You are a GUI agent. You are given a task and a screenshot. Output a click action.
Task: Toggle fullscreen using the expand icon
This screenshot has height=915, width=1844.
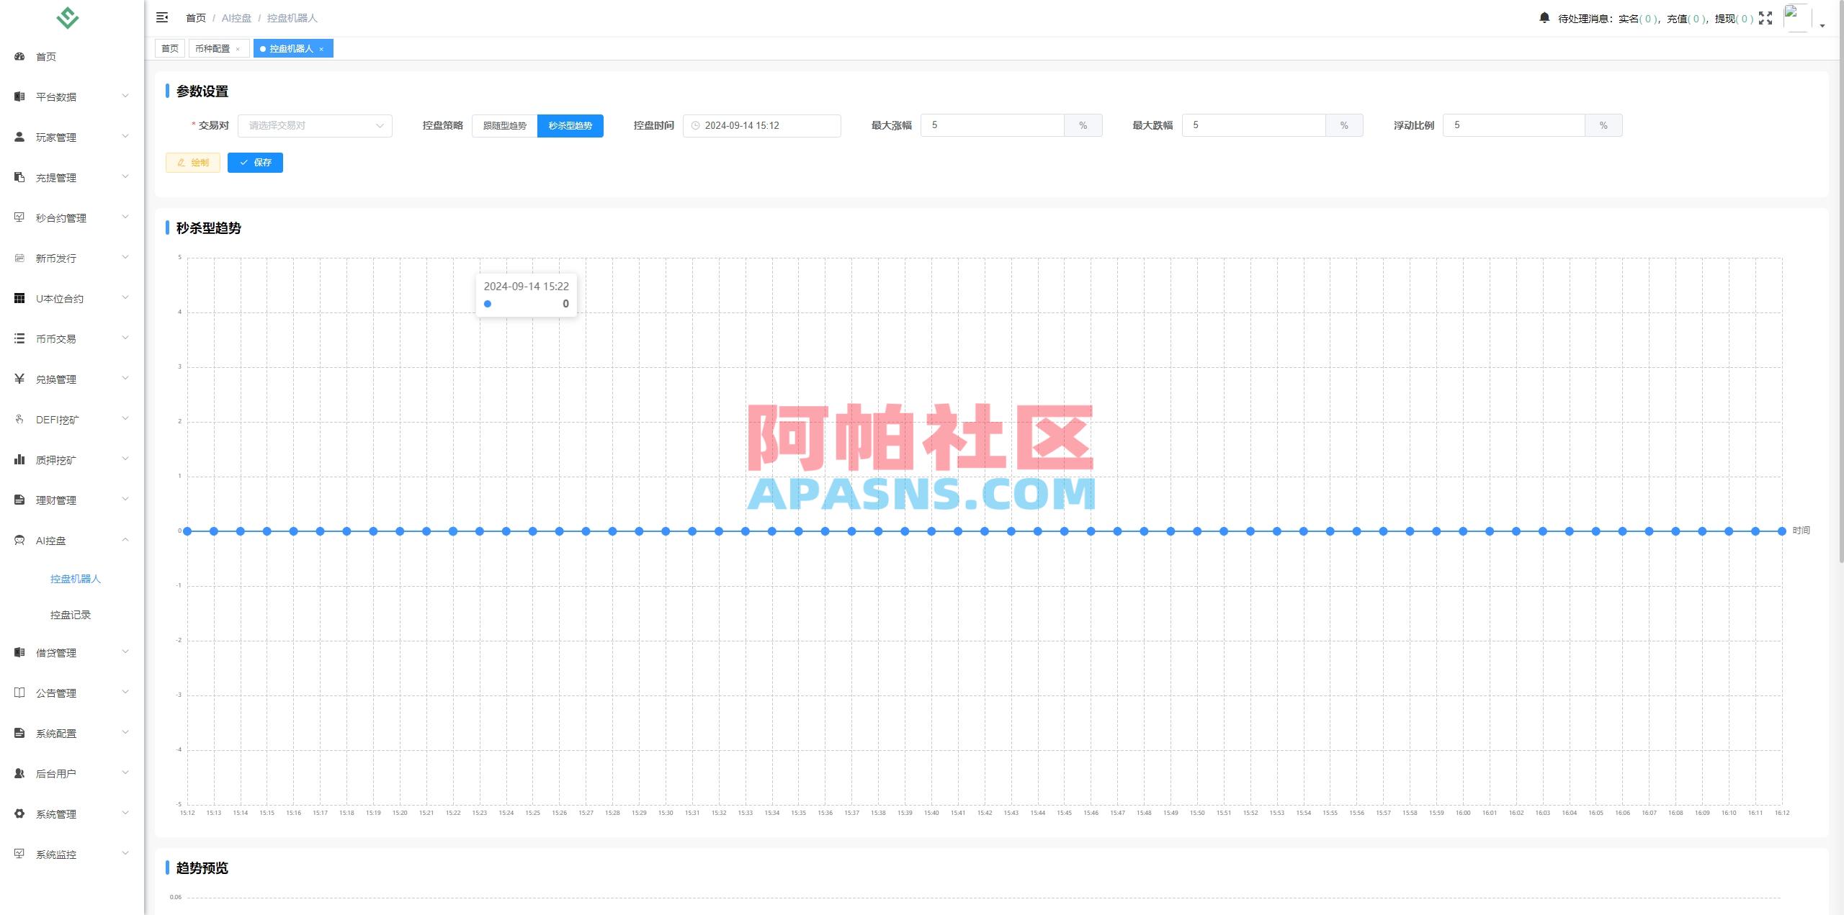coord(1765,18)
